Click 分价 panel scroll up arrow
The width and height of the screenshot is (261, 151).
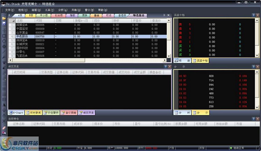point(257,72)
